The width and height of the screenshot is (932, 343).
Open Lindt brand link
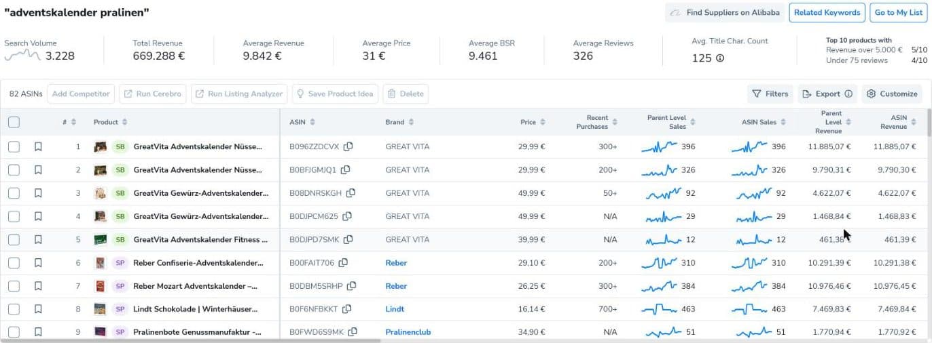point(395,309)
